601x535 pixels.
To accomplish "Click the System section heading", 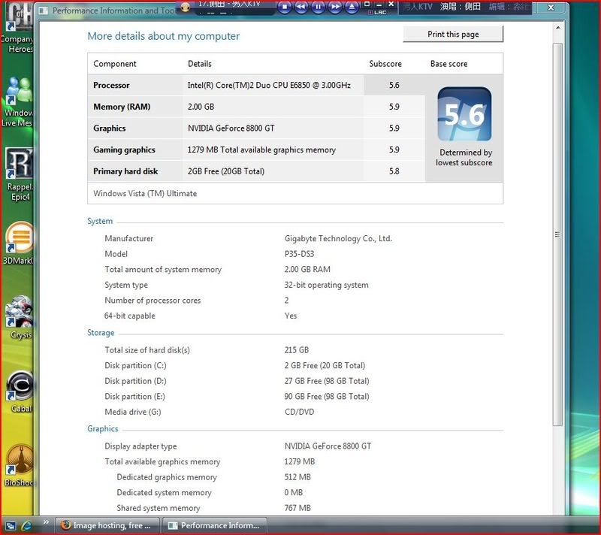I will pyautogui.click(x=100, y=221).
